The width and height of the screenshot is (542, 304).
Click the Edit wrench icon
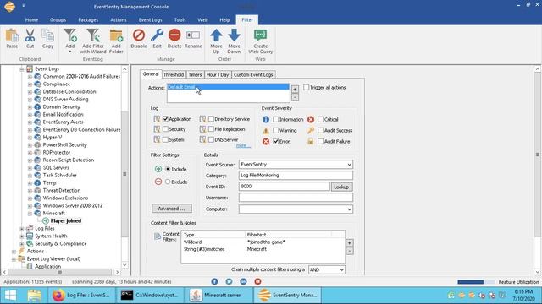pyautogui.click(x=157, y=35)
